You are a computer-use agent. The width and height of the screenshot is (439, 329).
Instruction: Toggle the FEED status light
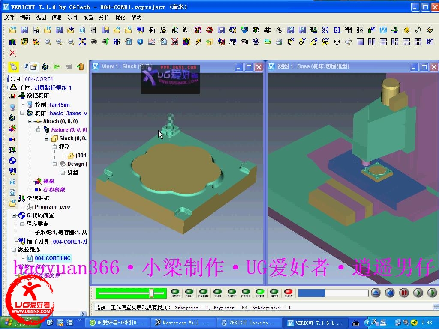(260, 293)
